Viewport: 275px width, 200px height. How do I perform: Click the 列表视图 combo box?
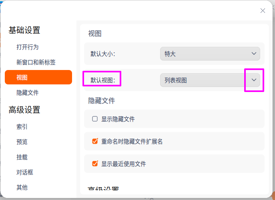(202, 80)
